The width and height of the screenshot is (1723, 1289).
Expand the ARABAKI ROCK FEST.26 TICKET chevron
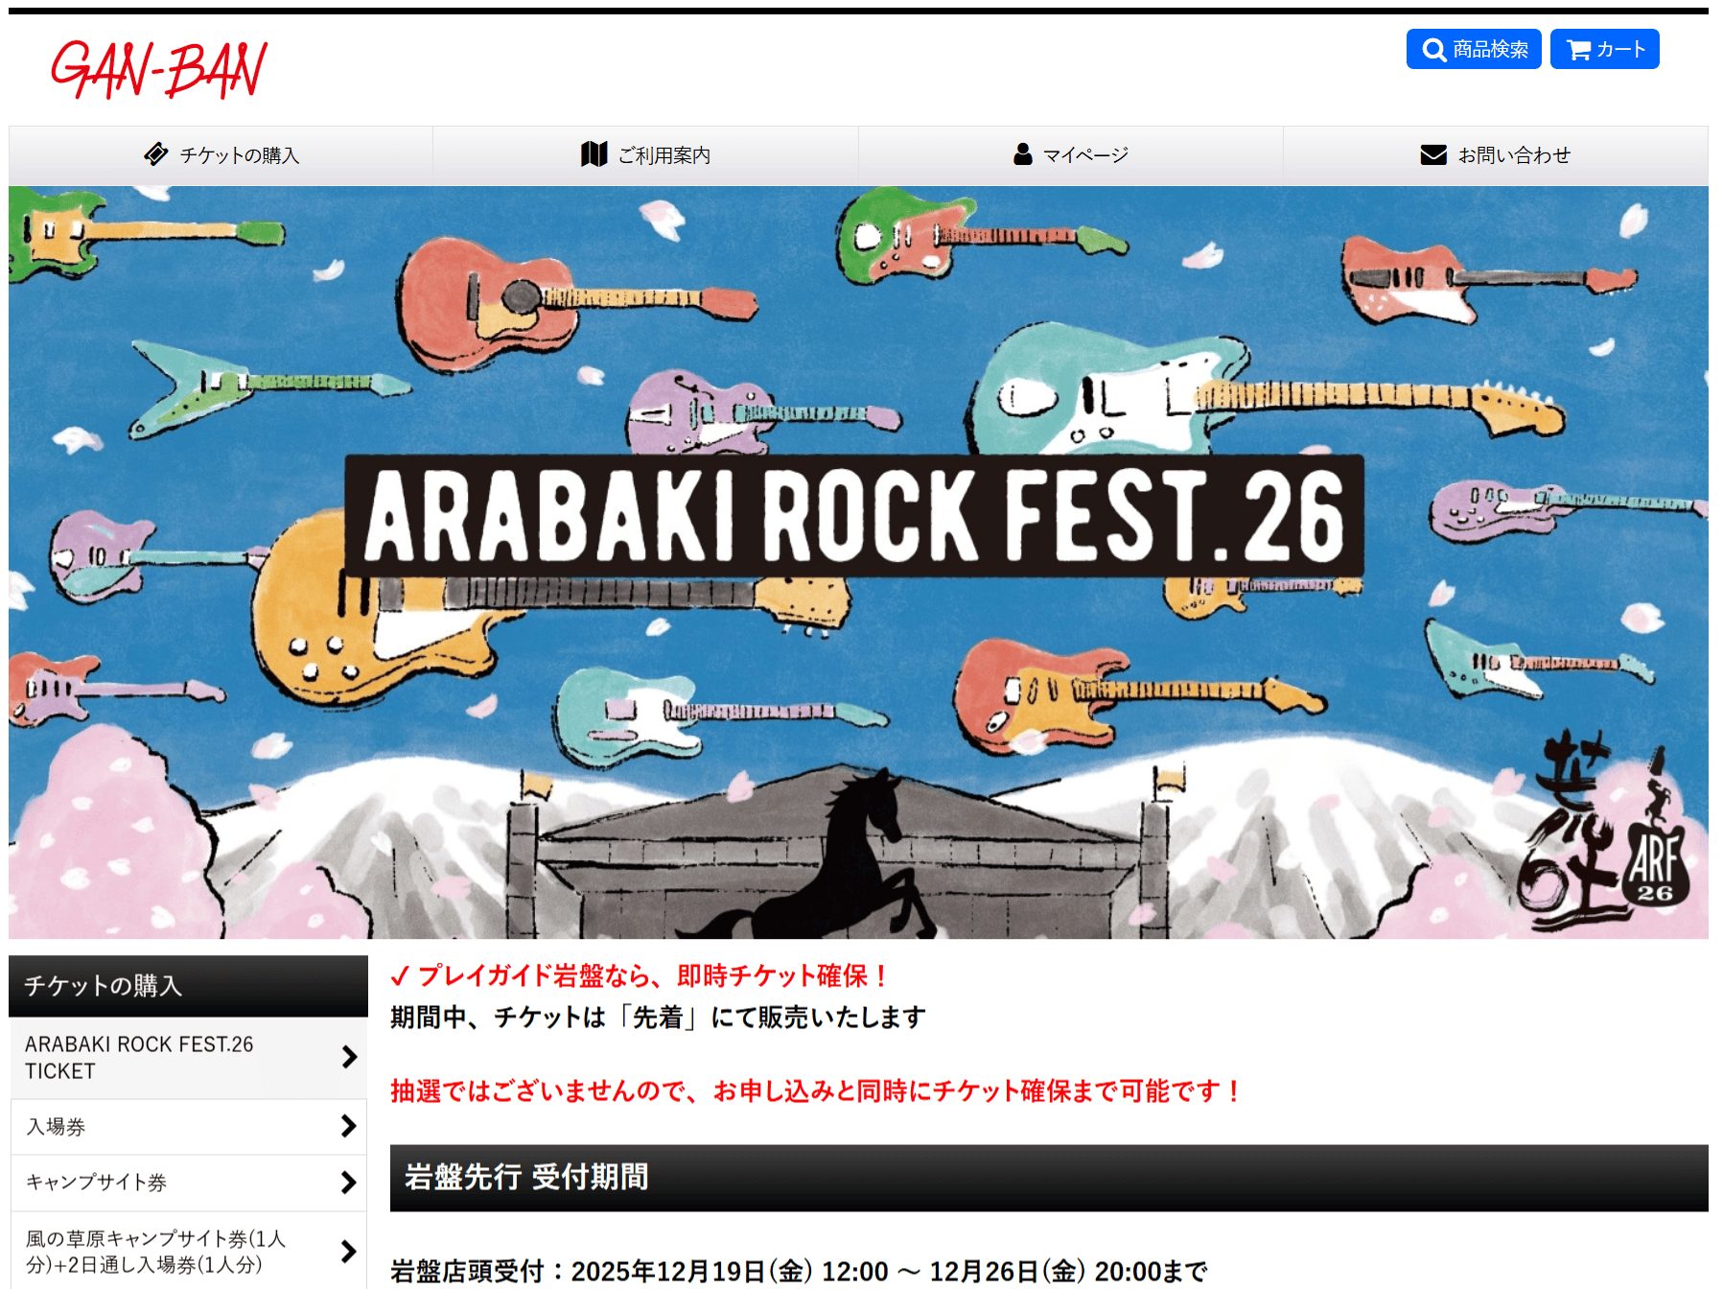349,1057
